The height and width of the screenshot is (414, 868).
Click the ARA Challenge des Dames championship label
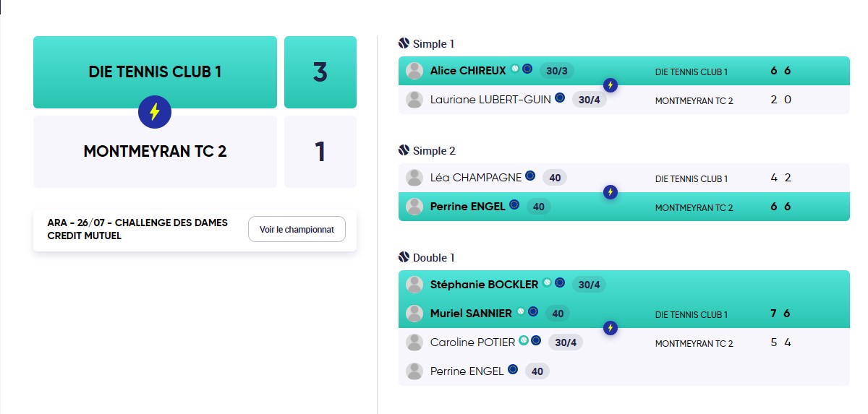[137, 230]
